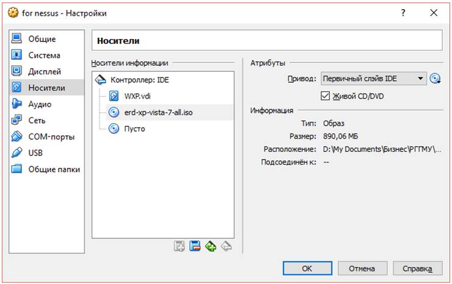
Task: Open the Дисплей settings category
Action: [x=45, y=71]
